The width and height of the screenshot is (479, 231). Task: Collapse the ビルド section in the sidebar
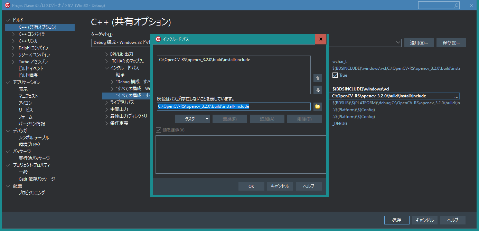coord(8,20)
